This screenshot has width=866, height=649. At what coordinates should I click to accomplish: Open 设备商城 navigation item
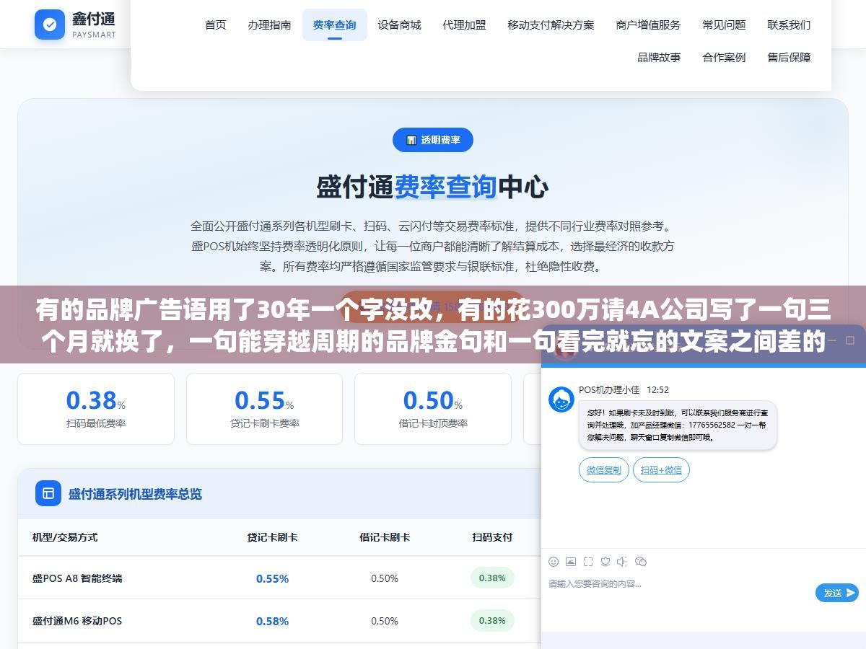click(399, 25)
